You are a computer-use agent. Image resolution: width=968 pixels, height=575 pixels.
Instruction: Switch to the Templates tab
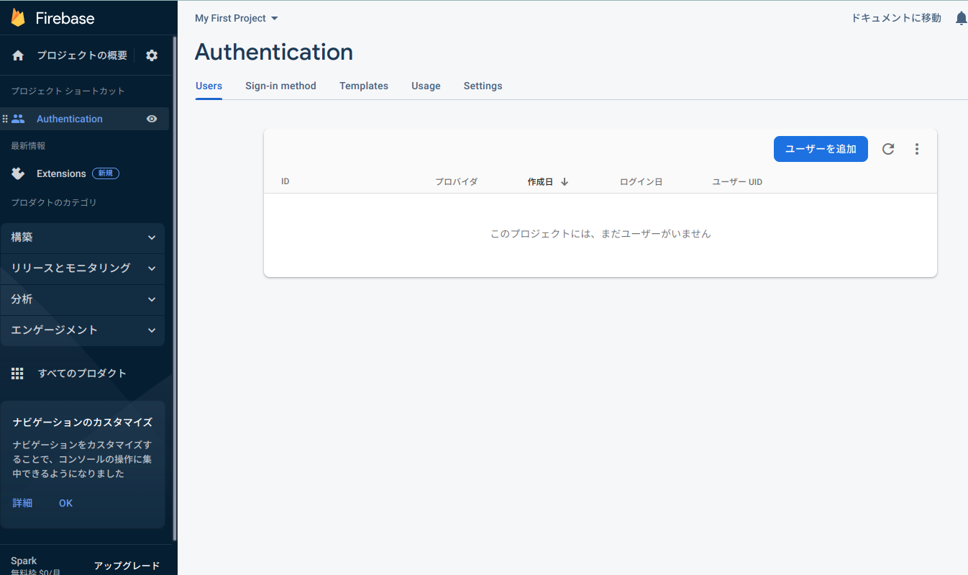click(364, 86)
